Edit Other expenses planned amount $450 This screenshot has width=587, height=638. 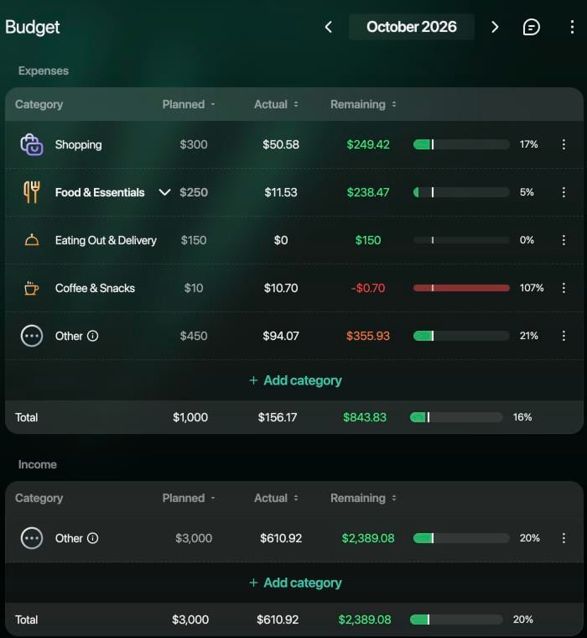[194, 336]
